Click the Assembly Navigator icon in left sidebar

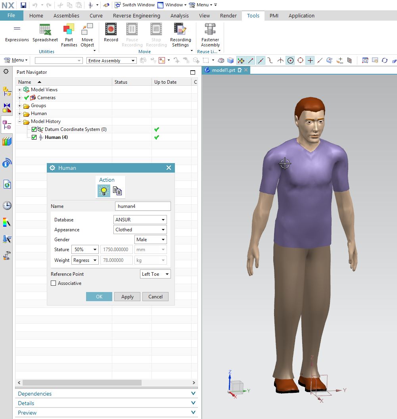tap(6, 92)
